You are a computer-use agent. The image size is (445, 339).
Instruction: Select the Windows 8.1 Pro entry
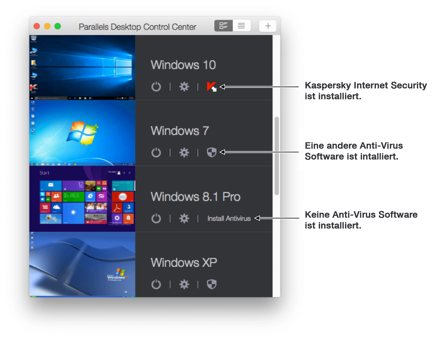196,197
